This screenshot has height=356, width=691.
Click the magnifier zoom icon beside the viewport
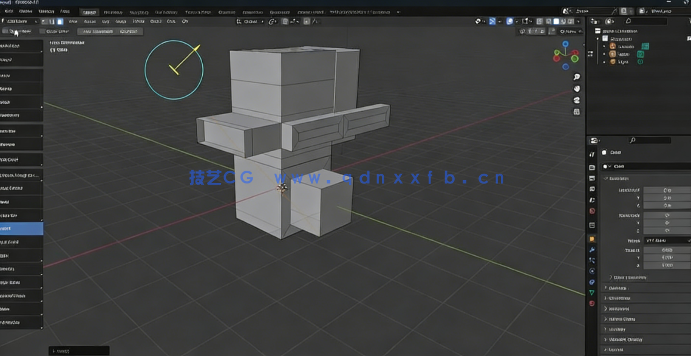pos(577,77)
